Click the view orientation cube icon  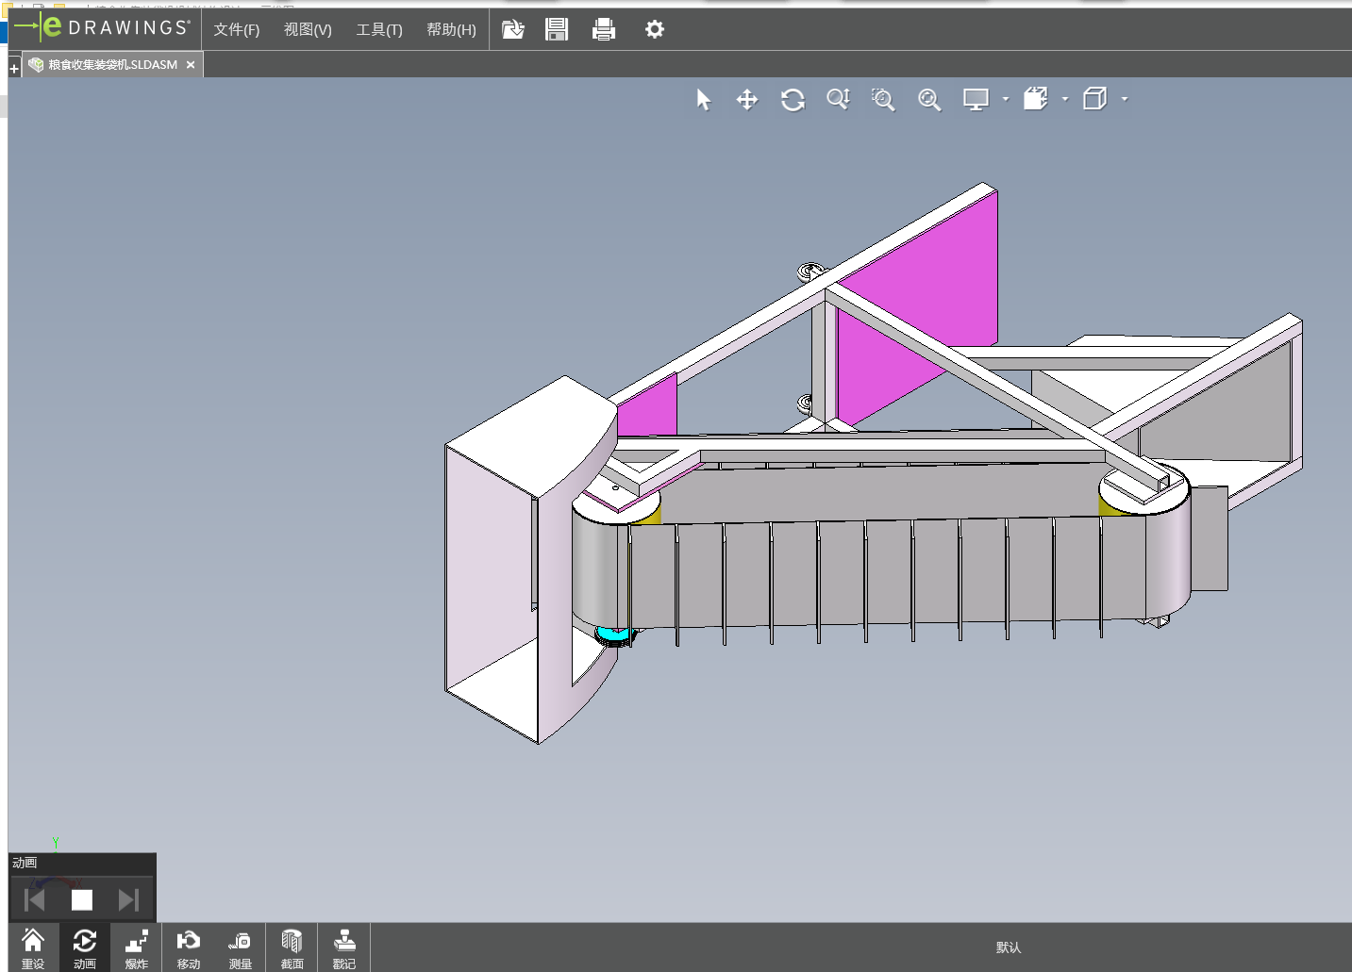pyautogui.click(x=1094, y=99)
